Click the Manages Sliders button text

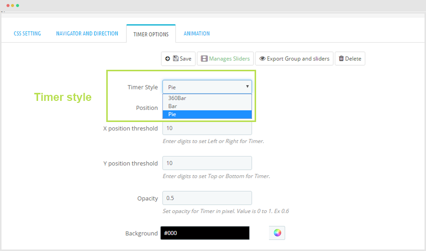229,59
